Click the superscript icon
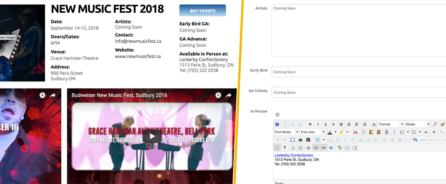Image resolution: width=446 pixels, height=184 pixels. point(434,132)
